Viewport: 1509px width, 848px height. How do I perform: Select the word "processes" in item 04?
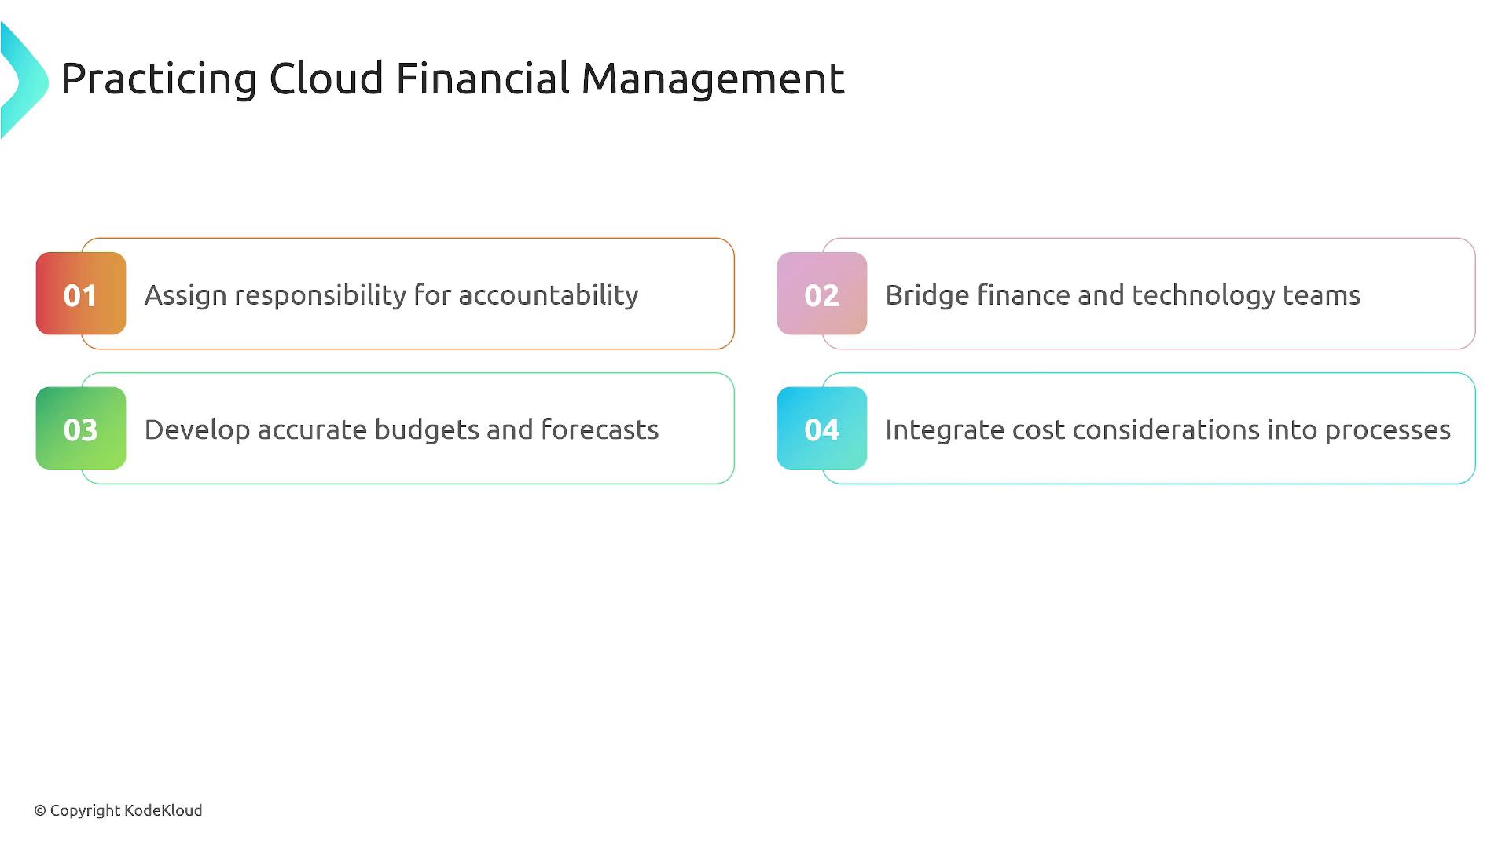[1387, 430]
